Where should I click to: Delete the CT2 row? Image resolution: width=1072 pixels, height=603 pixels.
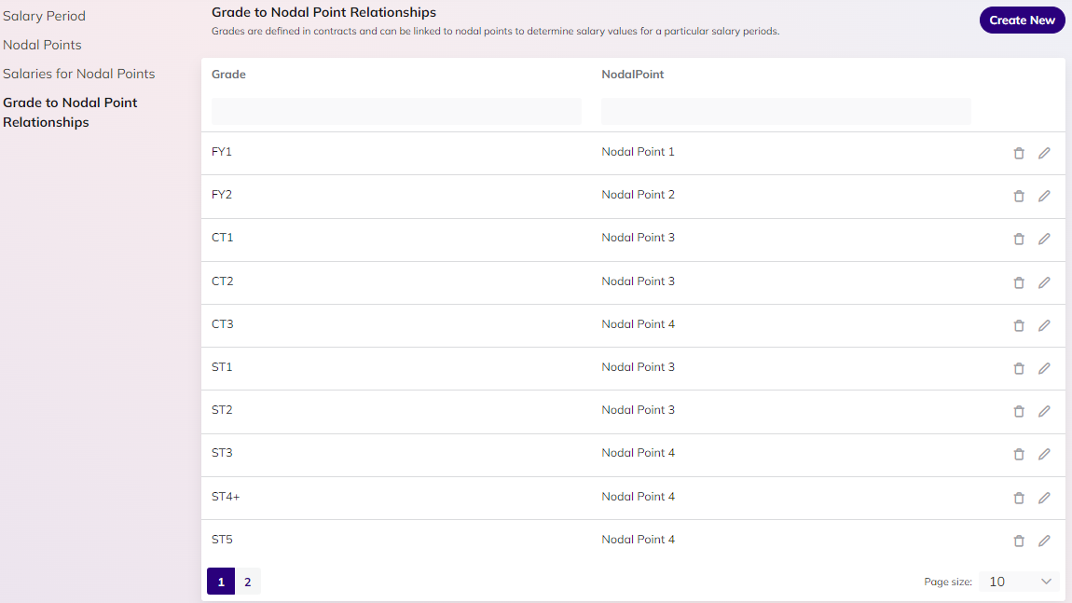(1019, 283)
